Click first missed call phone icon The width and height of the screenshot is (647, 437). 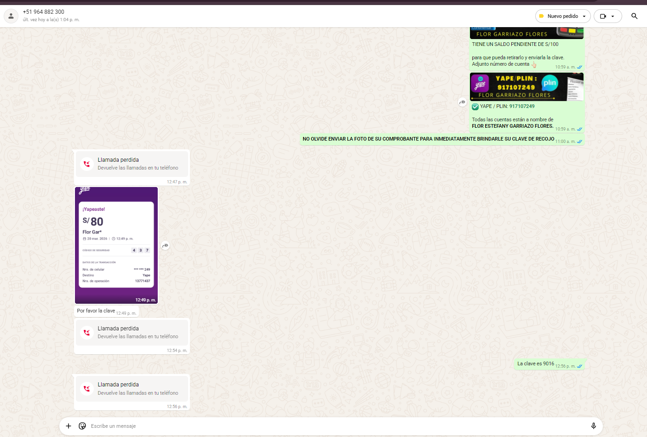pos(86,164)
